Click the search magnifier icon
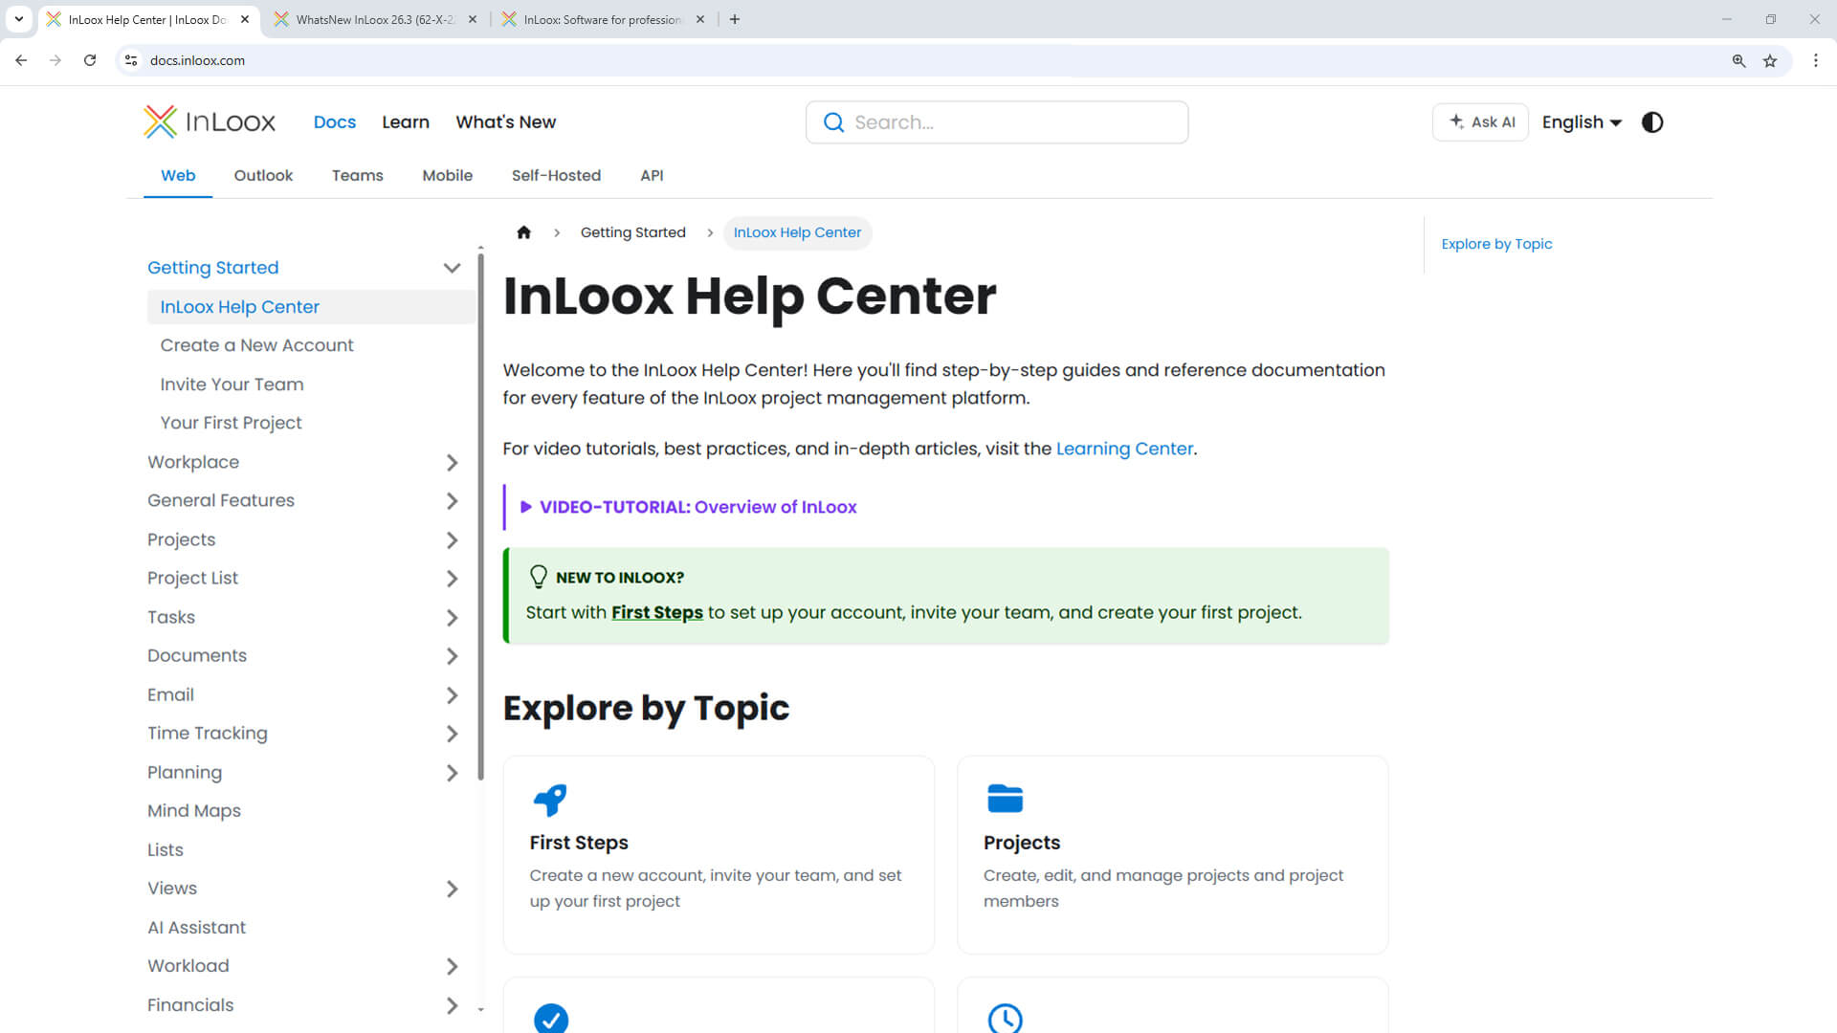 click(833, 122)
